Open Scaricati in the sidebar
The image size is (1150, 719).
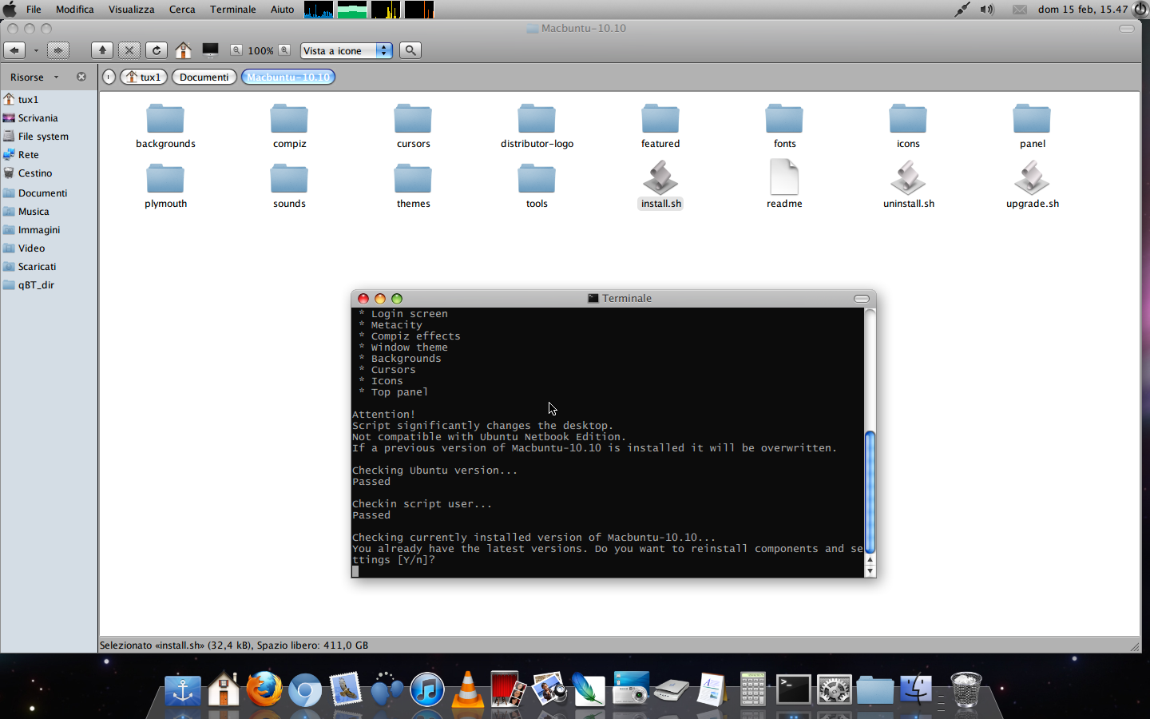[x=37, y=267]
